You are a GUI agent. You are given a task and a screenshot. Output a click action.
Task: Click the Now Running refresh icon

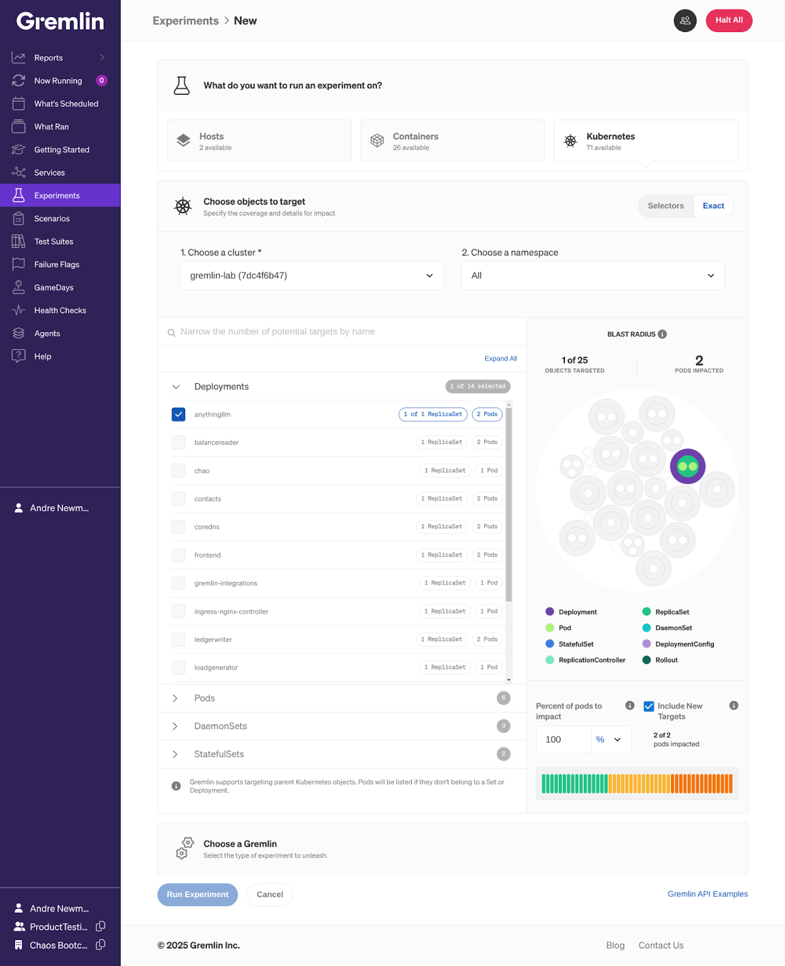click(19, 80)
